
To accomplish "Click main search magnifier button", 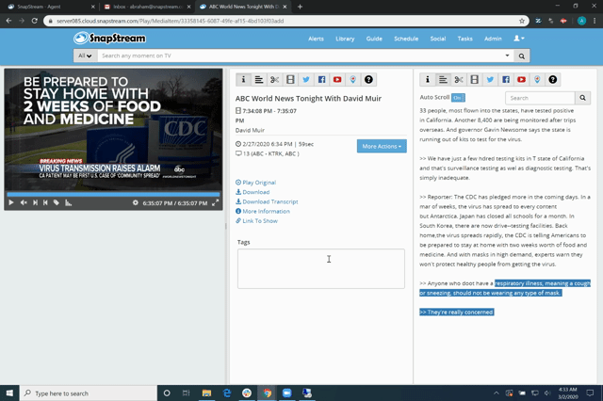I will 521,56.
